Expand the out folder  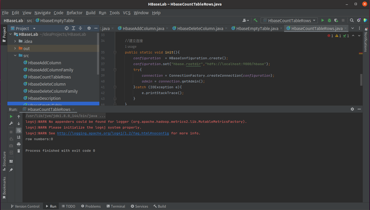(x=15, y=48)
